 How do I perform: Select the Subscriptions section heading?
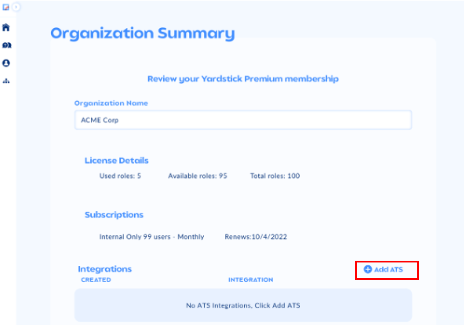coord(114,215)
